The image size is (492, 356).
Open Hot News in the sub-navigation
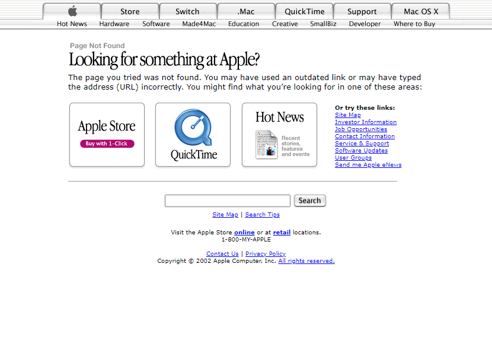pos(72,24)
